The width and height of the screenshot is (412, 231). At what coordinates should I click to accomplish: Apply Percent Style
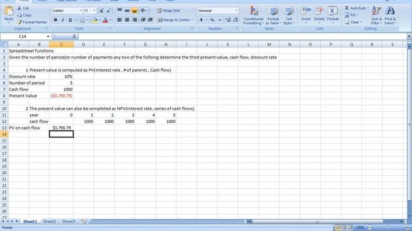click(x=212, y=20)
